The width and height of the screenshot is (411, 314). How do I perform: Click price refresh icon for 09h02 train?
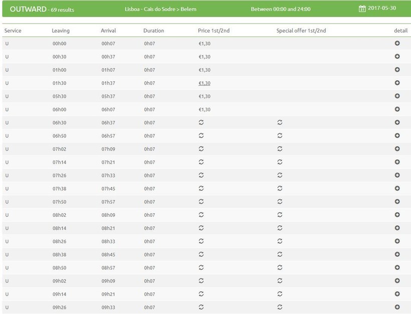pyautogui.click(x=201, y=281)
